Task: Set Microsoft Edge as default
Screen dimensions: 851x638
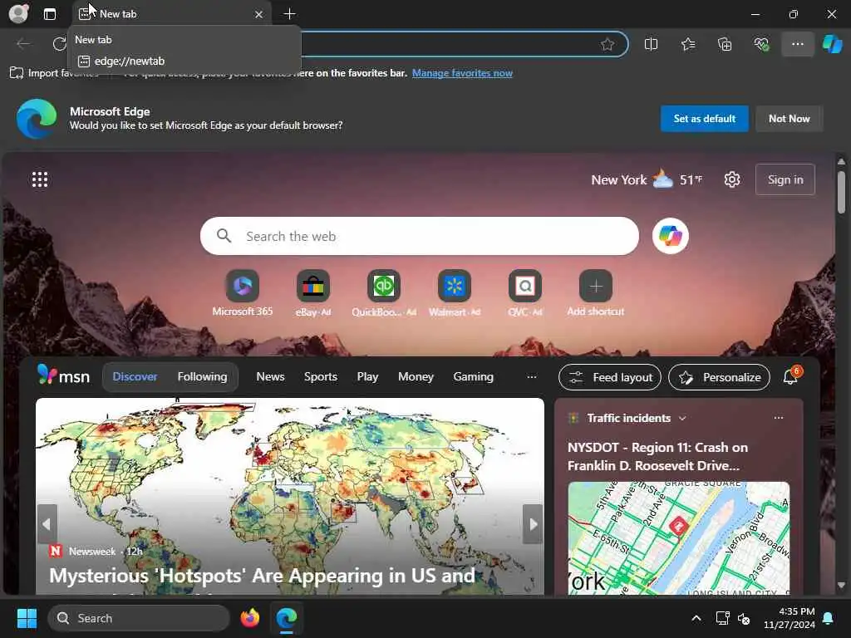Action: [x=704, y=119]
